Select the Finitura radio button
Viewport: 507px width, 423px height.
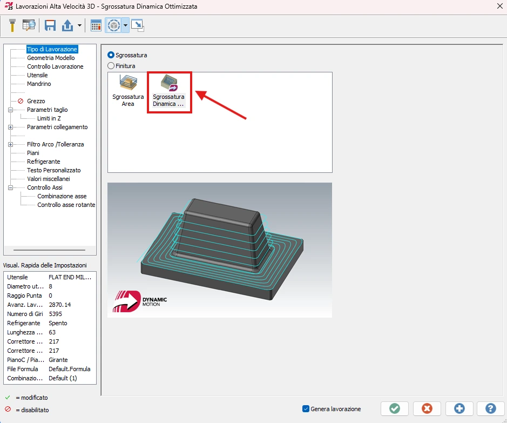point(111,65)
